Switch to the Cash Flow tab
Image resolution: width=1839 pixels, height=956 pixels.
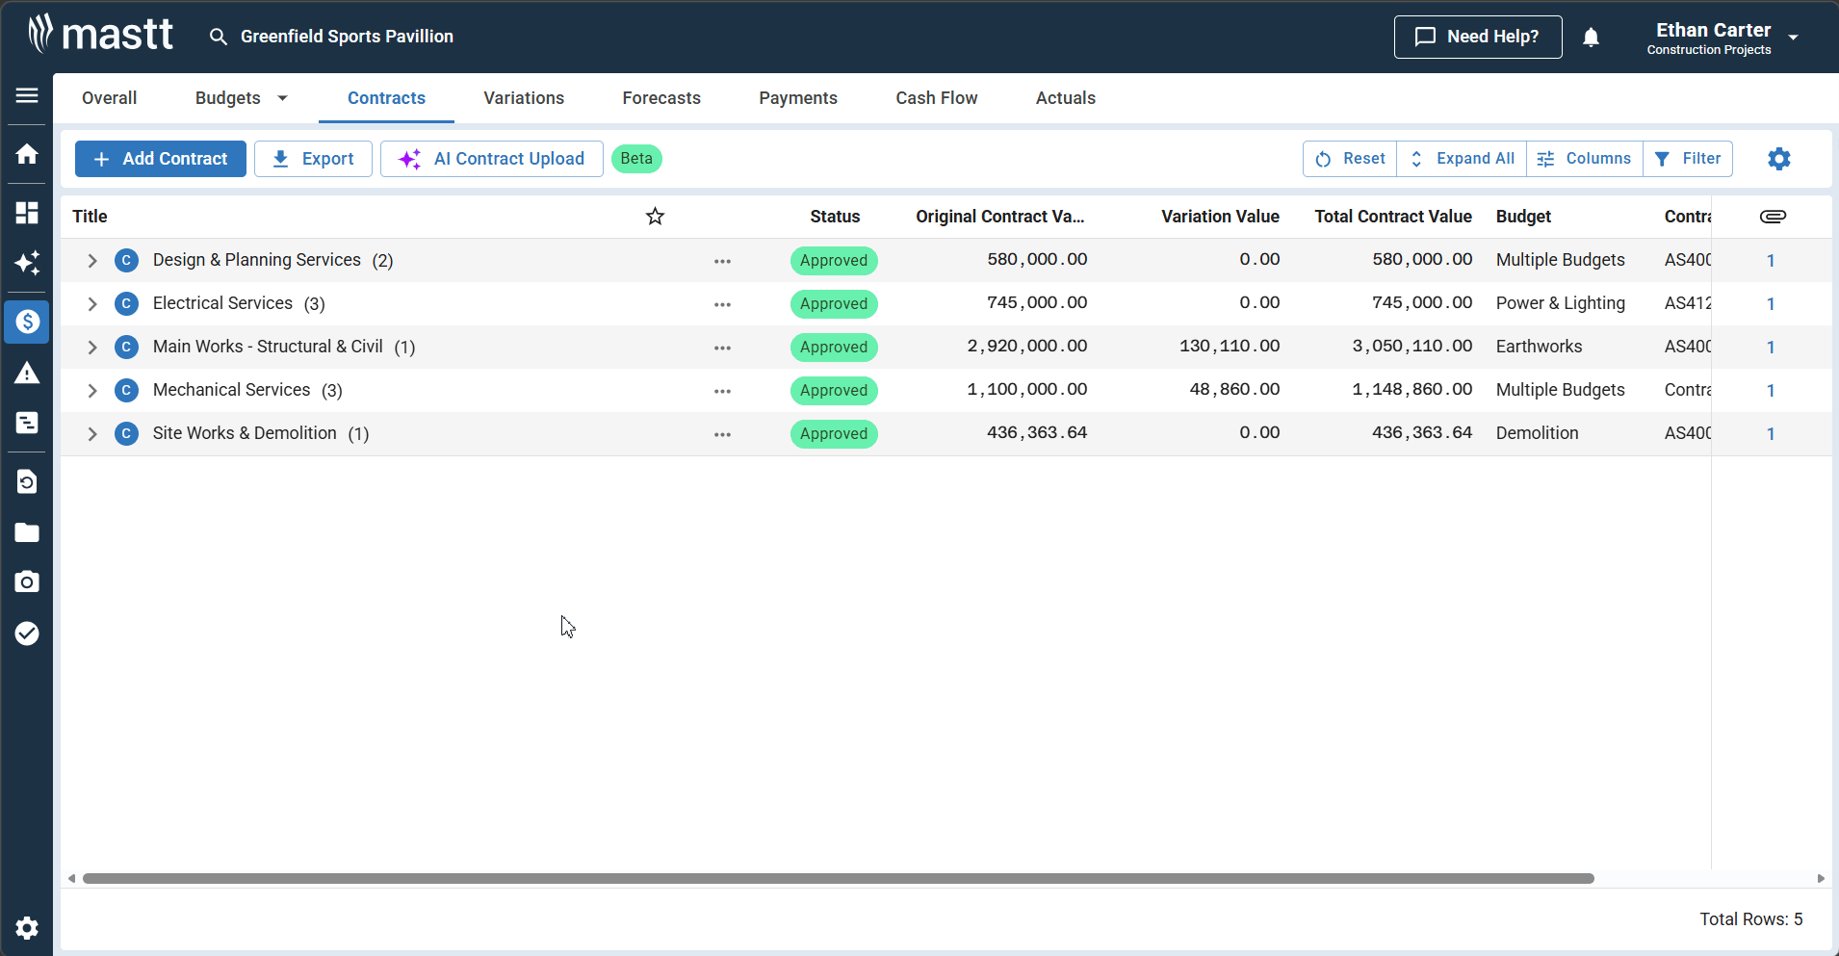click(x=936, y=98)
